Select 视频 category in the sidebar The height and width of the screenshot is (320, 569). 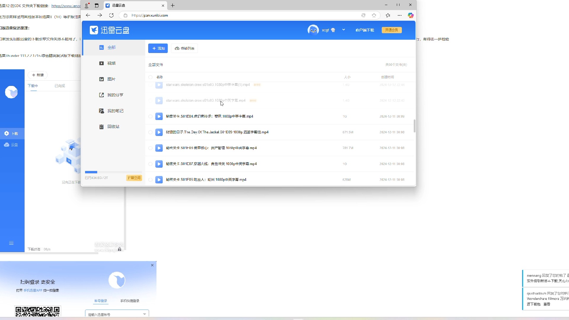click(114, 63)
